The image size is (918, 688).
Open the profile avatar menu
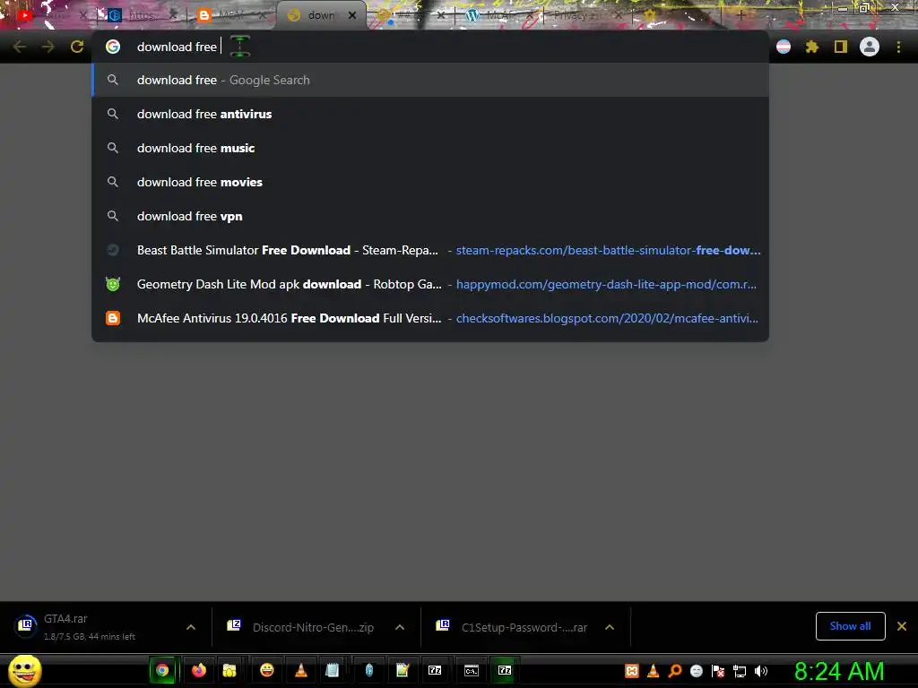coord(870,47)
